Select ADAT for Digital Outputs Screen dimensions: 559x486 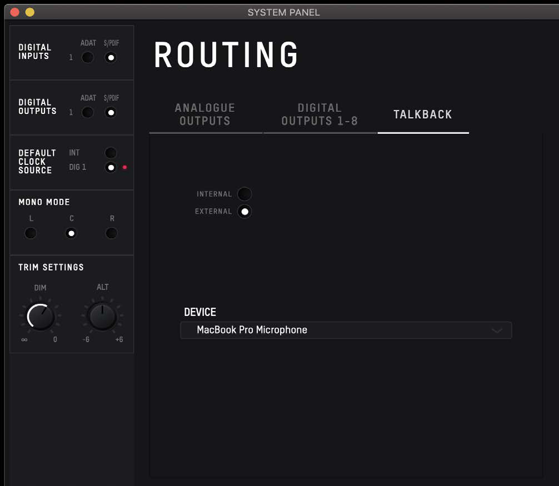(x=88, y=113)
